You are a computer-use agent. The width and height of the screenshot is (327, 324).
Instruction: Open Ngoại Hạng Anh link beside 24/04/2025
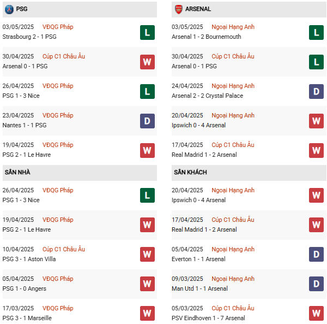pyautogui.click(x=233, y=86)
